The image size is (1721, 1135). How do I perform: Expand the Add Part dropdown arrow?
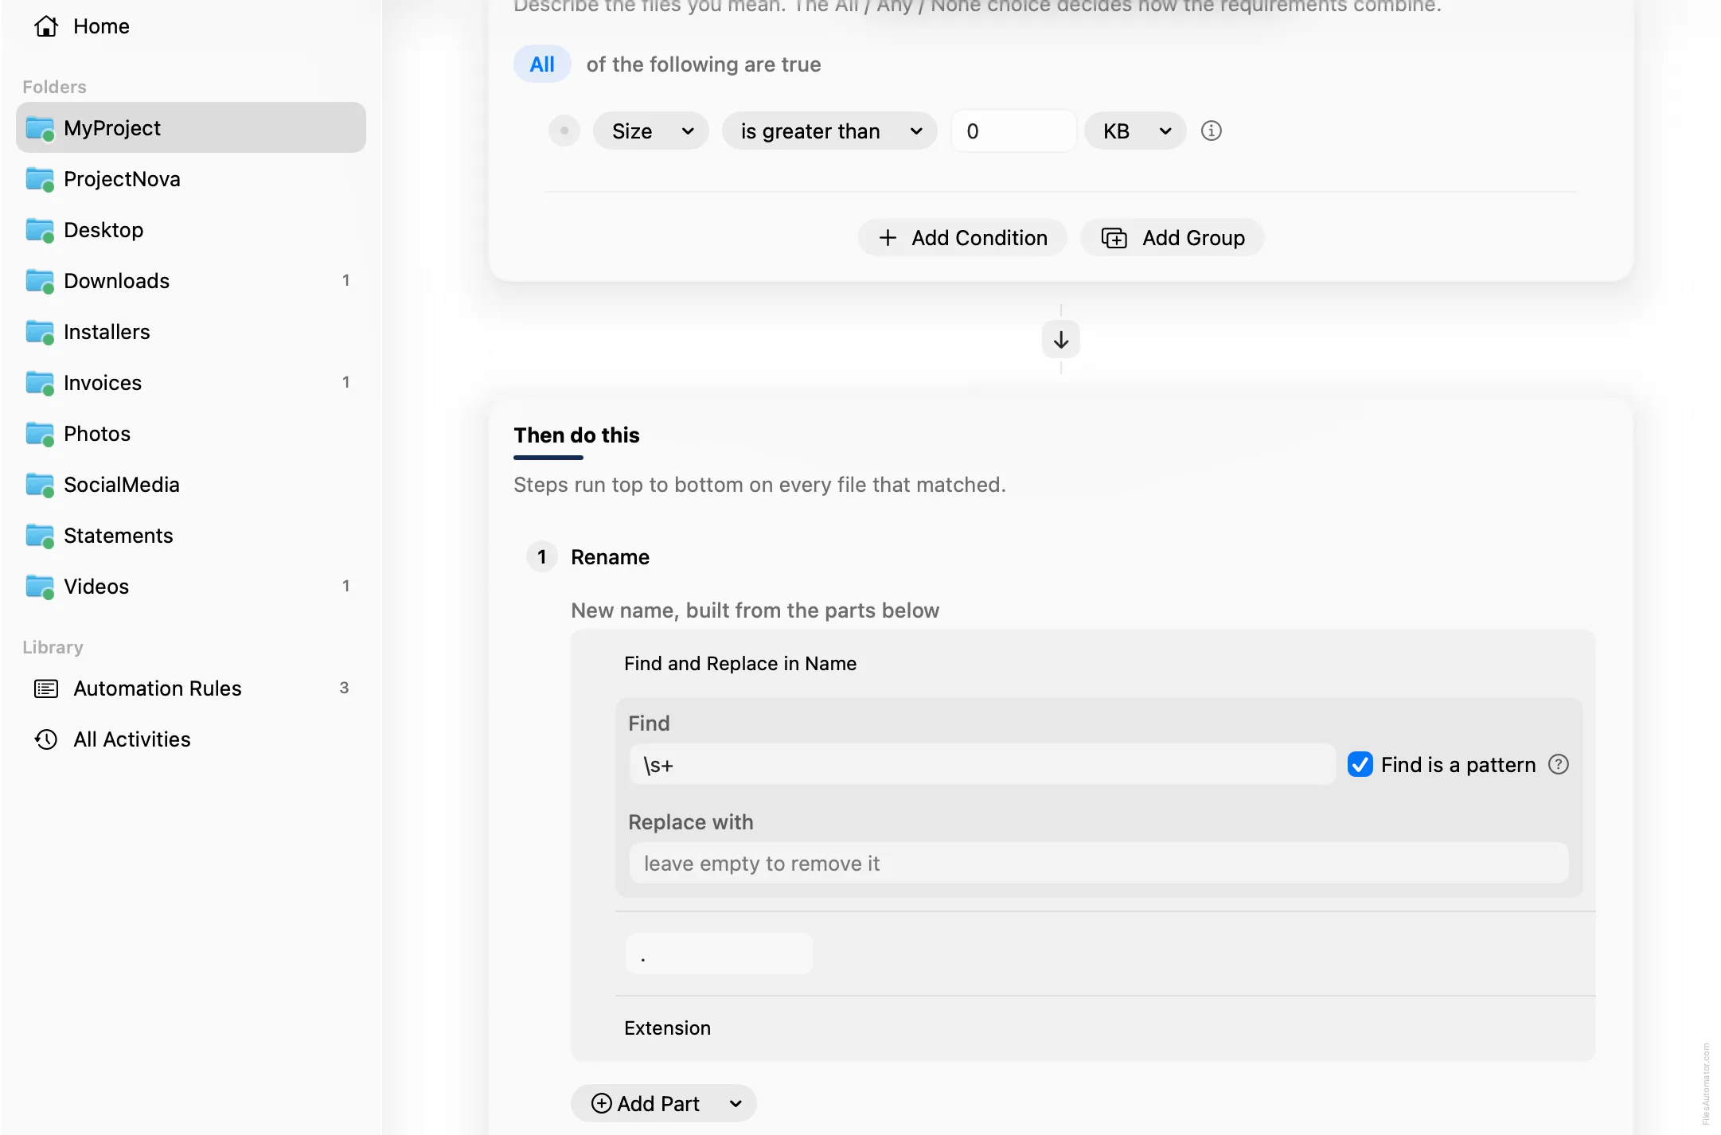(736, 1103)
